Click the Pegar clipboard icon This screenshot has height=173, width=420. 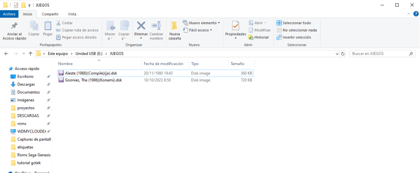tap(48, 26)
